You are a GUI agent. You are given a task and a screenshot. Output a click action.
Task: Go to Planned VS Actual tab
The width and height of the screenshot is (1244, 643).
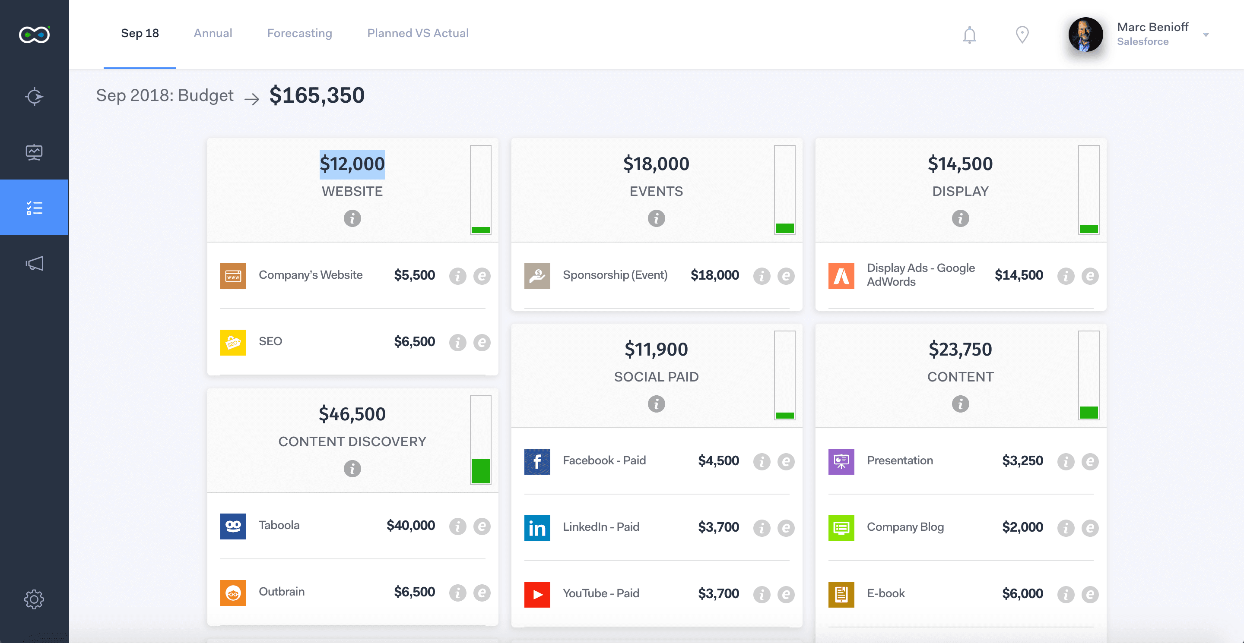point(418,33)
